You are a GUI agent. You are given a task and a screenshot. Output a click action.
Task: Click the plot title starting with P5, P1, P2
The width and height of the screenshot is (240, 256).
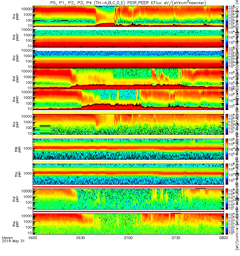tap(128, 3)
